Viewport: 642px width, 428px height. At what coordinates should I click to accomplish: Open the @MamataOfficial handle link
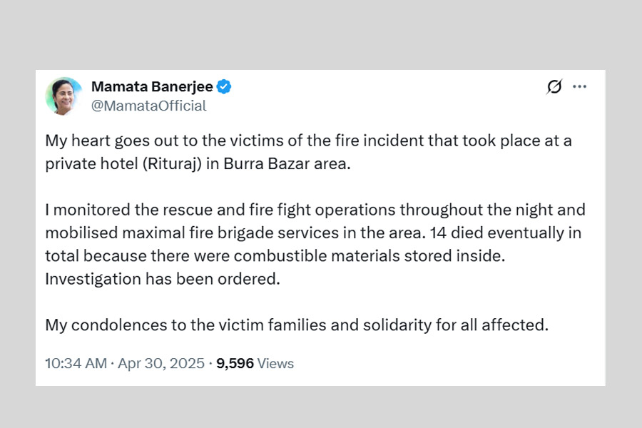coord(148,106)
